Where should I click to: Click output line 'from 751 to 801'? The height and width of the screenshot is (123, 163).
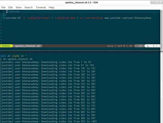click(x=48, y=109)
